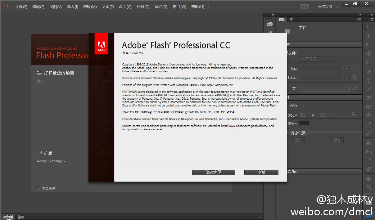This screenshot has height=220, width=375.
Task: Click the pencil edit icon beside 类 field
Action: click(355, 88)
